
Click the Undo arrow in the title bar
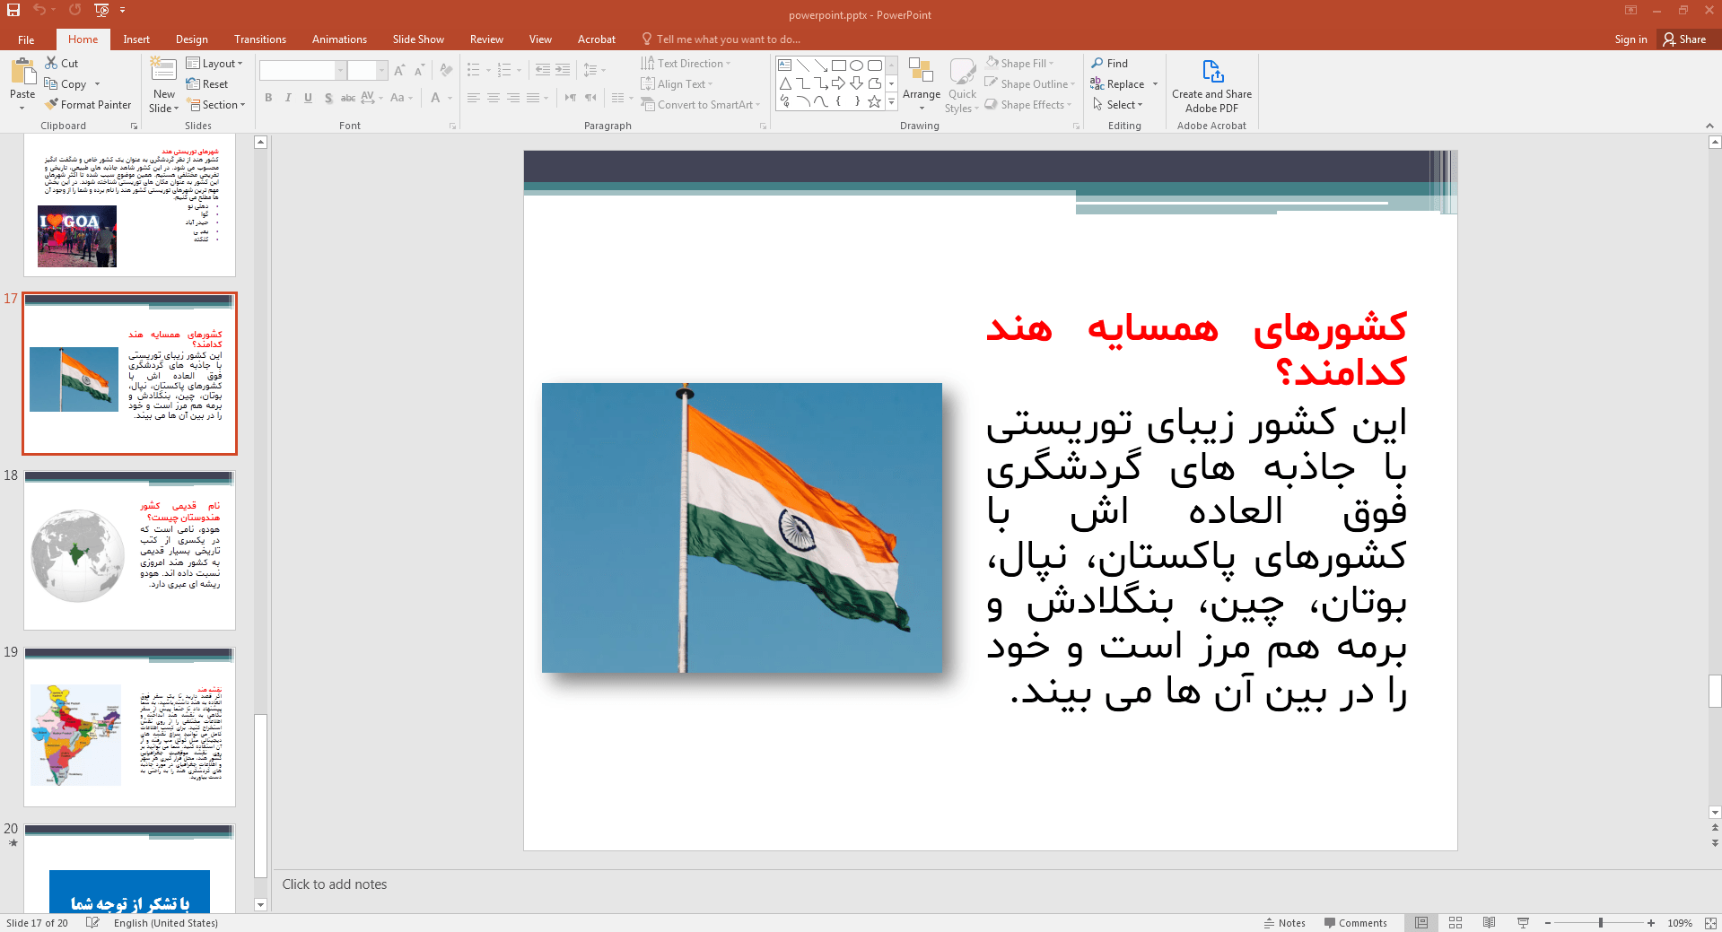(39, 10)
